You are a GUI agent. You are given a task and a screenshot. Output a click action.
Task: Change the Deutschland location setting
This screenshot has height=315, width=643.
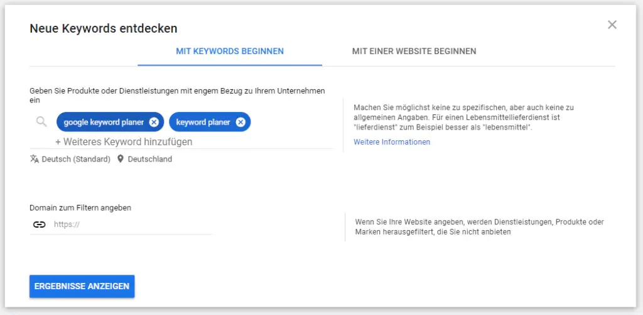click(x=149, y=159)
